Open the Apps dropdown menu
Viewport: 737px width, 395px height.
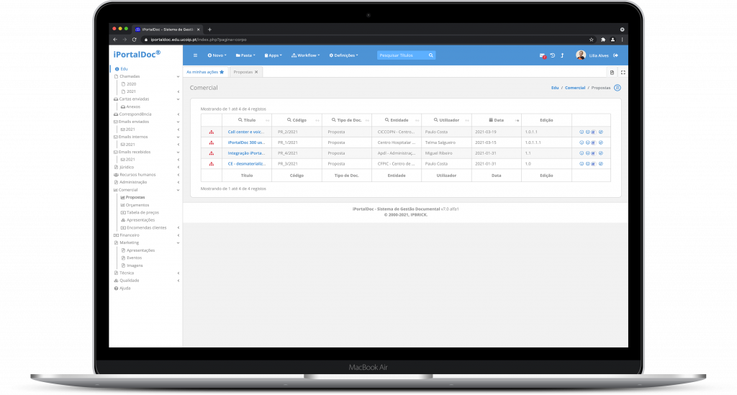pos(273,55)
